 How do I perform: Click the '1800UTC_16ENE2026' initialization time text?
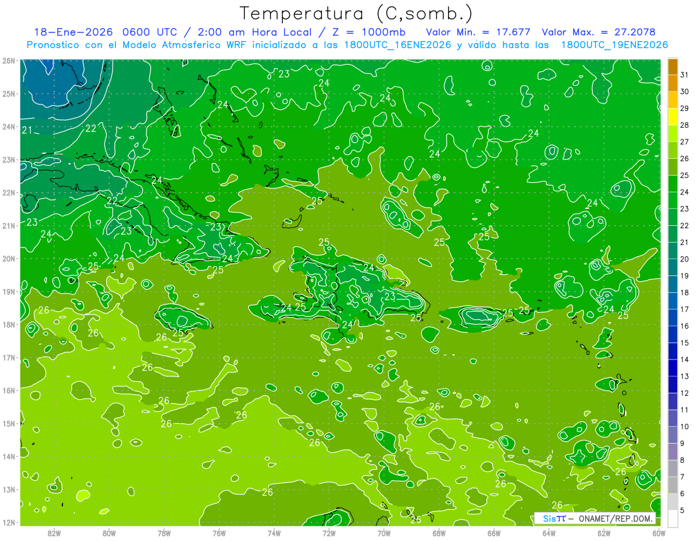pyautogui.click(x=397, y=45)
